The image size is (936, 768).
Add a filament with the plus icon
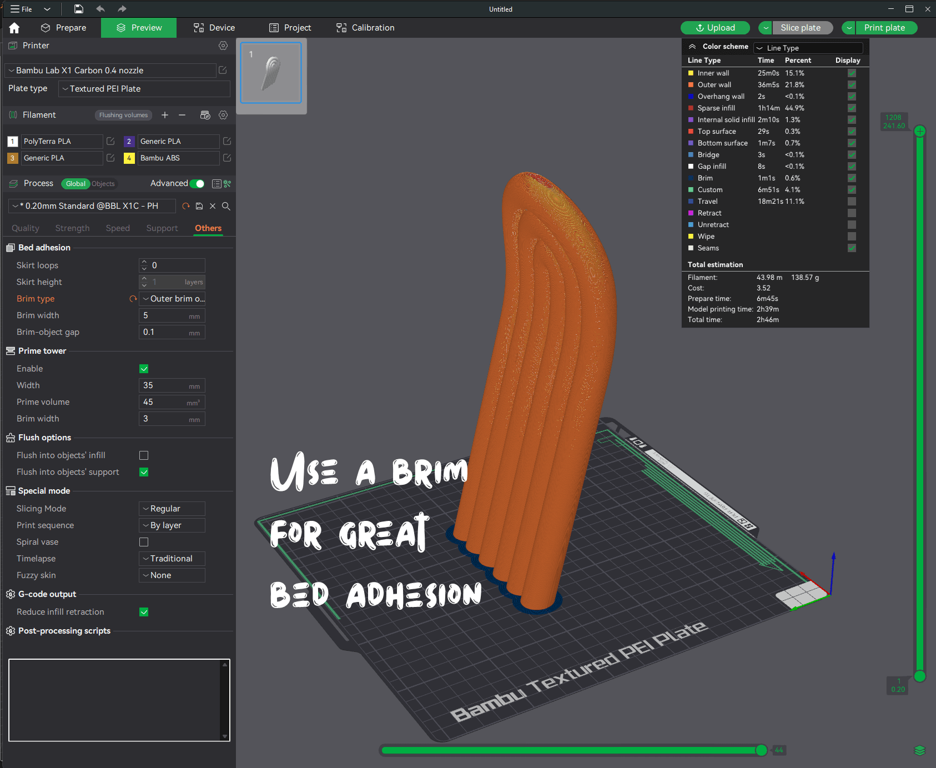165,115
